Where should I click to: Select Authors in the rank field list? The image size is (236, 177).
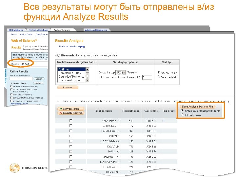(72, 69)
